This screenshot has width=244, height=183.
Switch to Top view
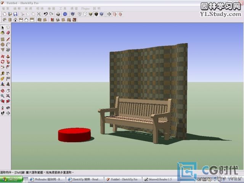(x=10, y=20)
